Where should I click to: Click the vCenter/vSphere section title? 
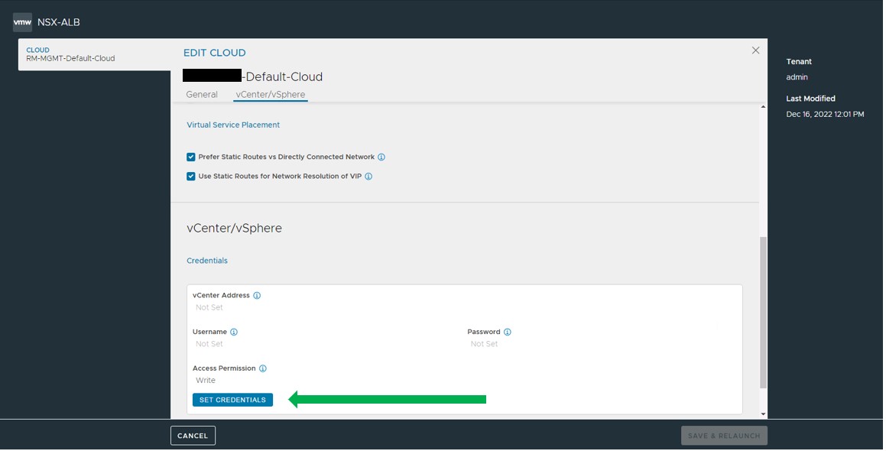click(x=235, y=229)
